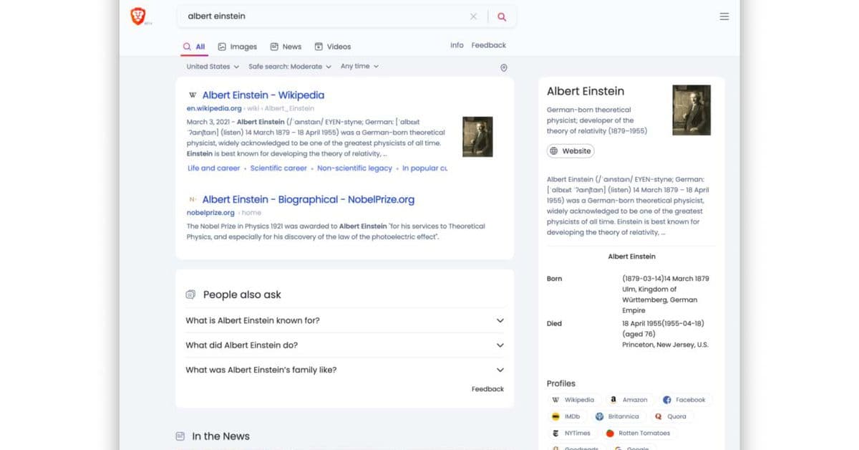Click the Einstein photo in the info panel
The height and width of the screenshot is (450, 859).
click(x=691, y=110)
